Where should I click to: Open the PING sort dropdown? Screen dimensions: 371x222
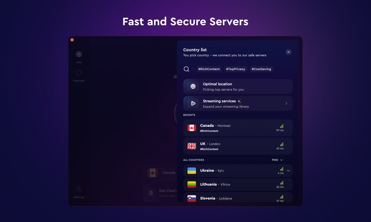pyautogui.click(x=277, y=160)
